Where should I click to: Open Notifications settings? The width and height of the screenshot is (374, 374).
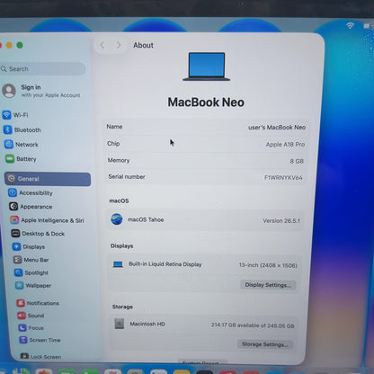click(38, 303)
